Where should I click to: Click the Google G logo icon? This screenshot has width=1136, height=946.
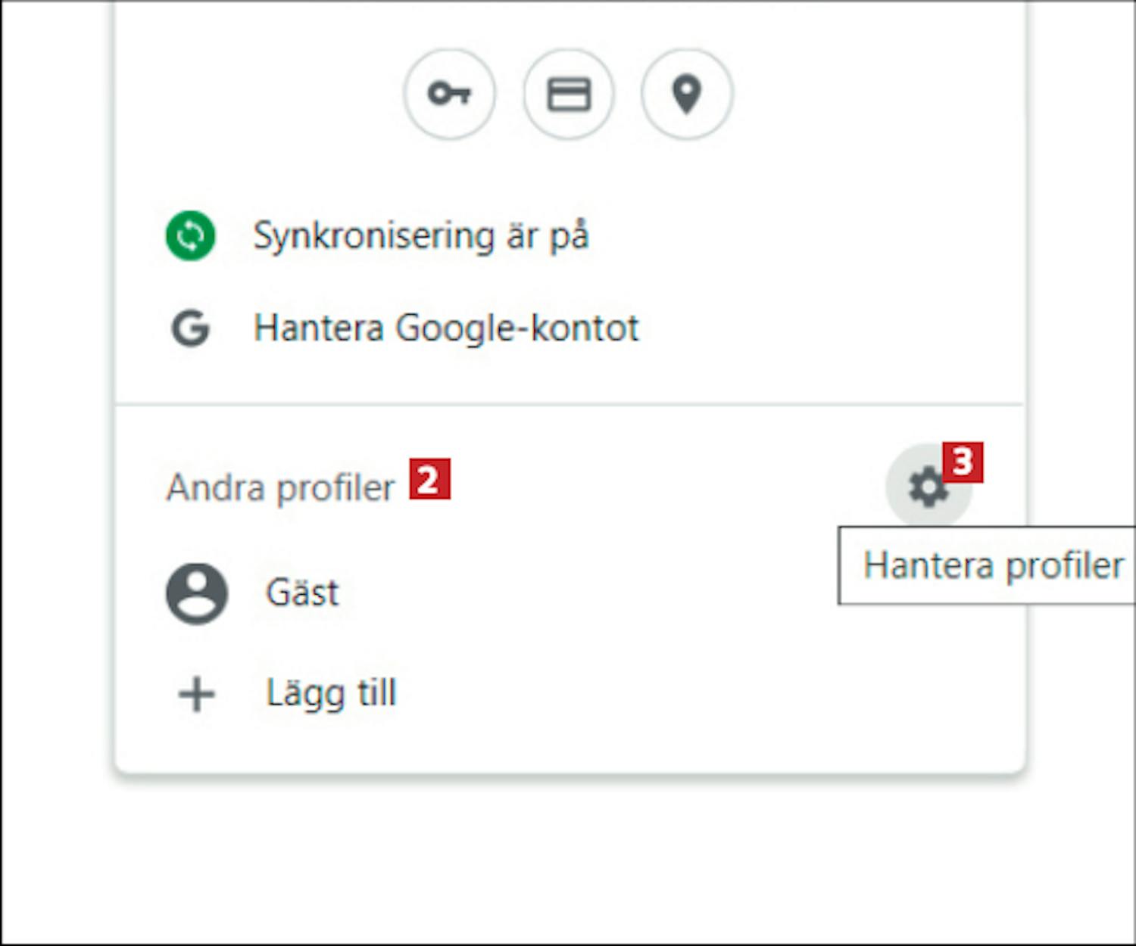point(190,328)
